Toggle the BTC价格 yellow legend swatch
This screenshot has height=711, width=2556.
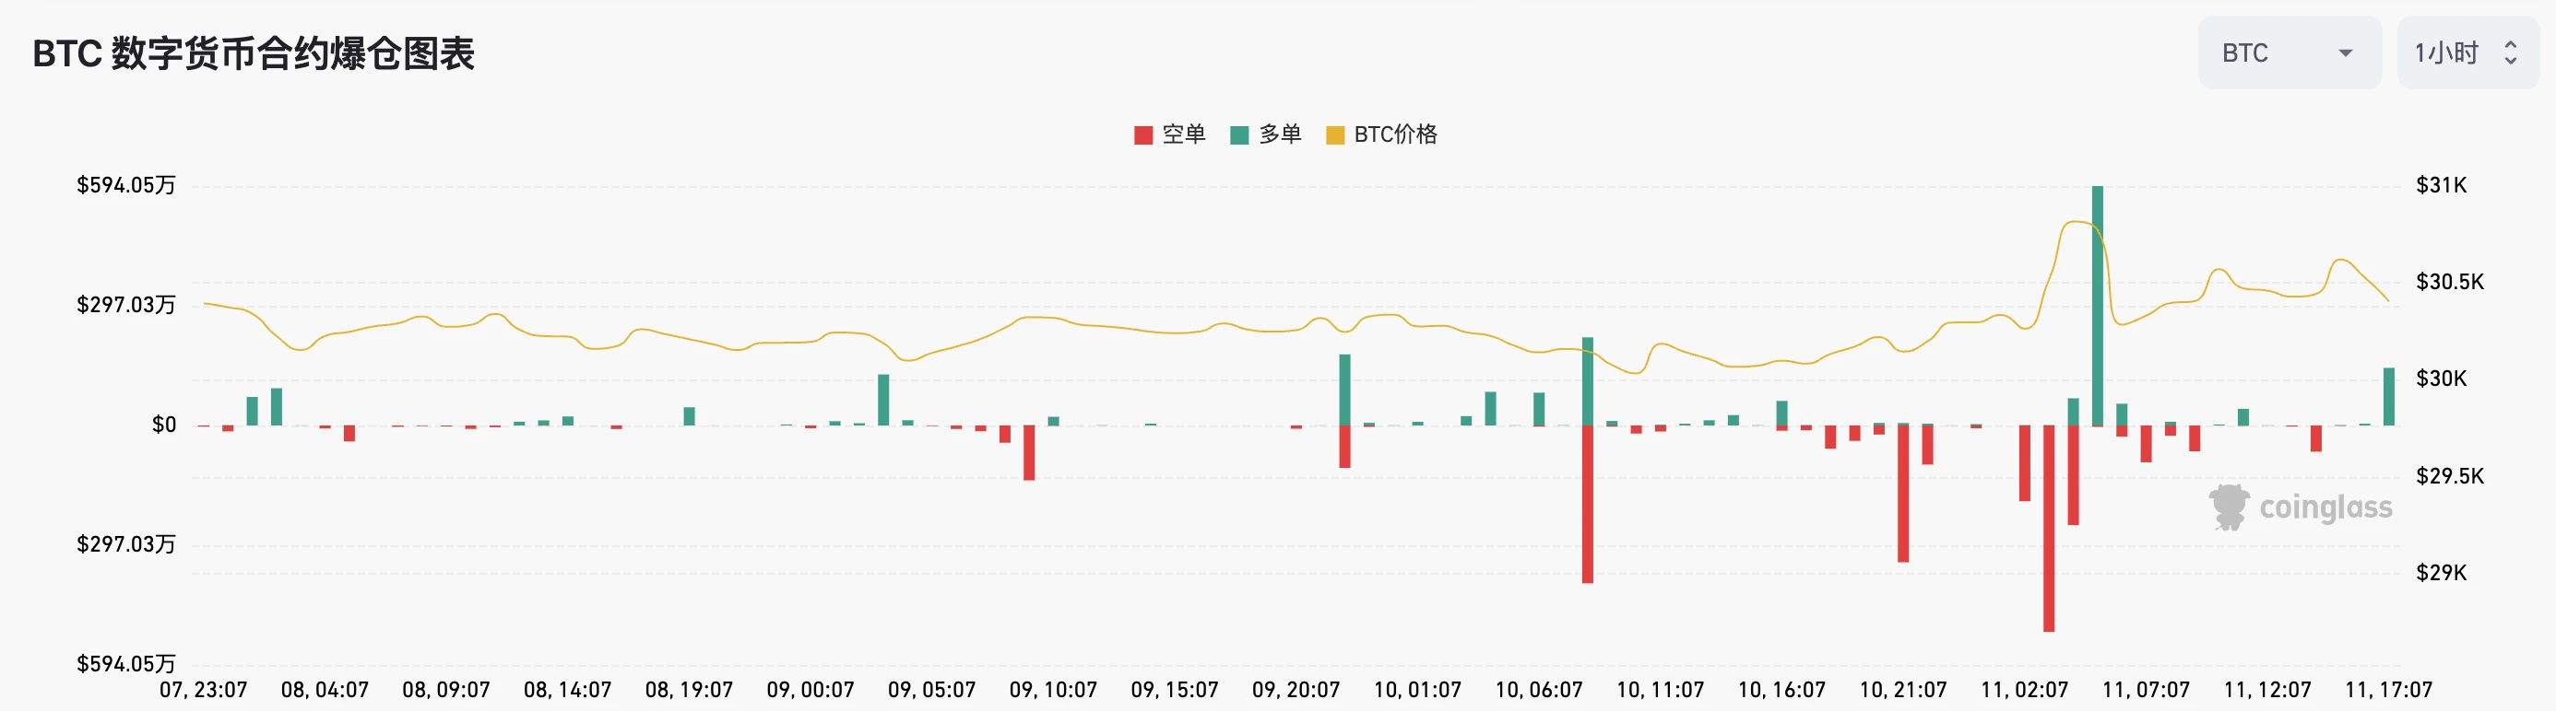coord(1335,134)
